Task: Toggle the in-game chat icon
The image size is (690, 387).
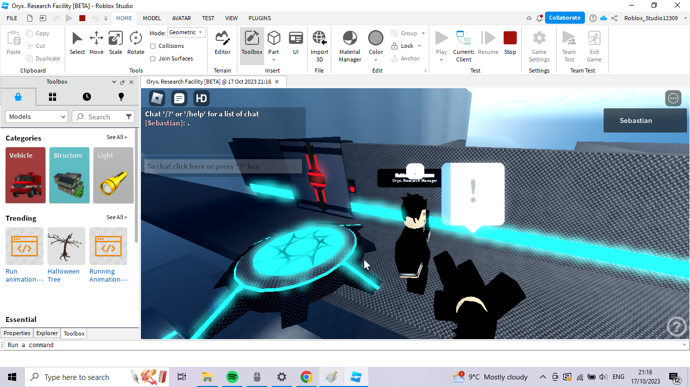Action: pos(179,98)
